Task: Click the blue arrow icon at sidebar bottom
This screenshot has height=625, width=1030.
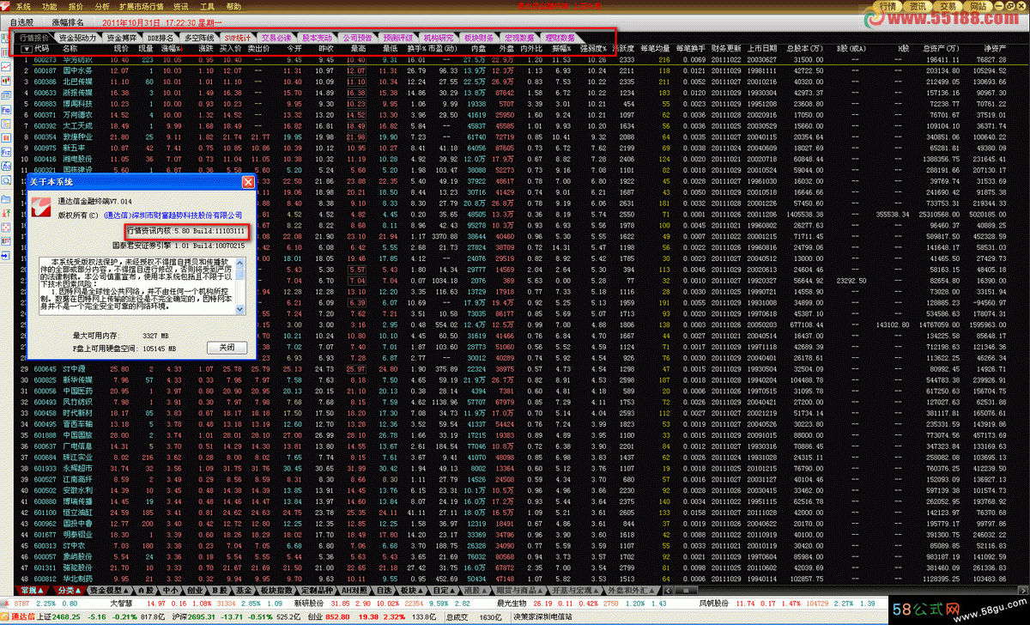Action: pos(6,256)
